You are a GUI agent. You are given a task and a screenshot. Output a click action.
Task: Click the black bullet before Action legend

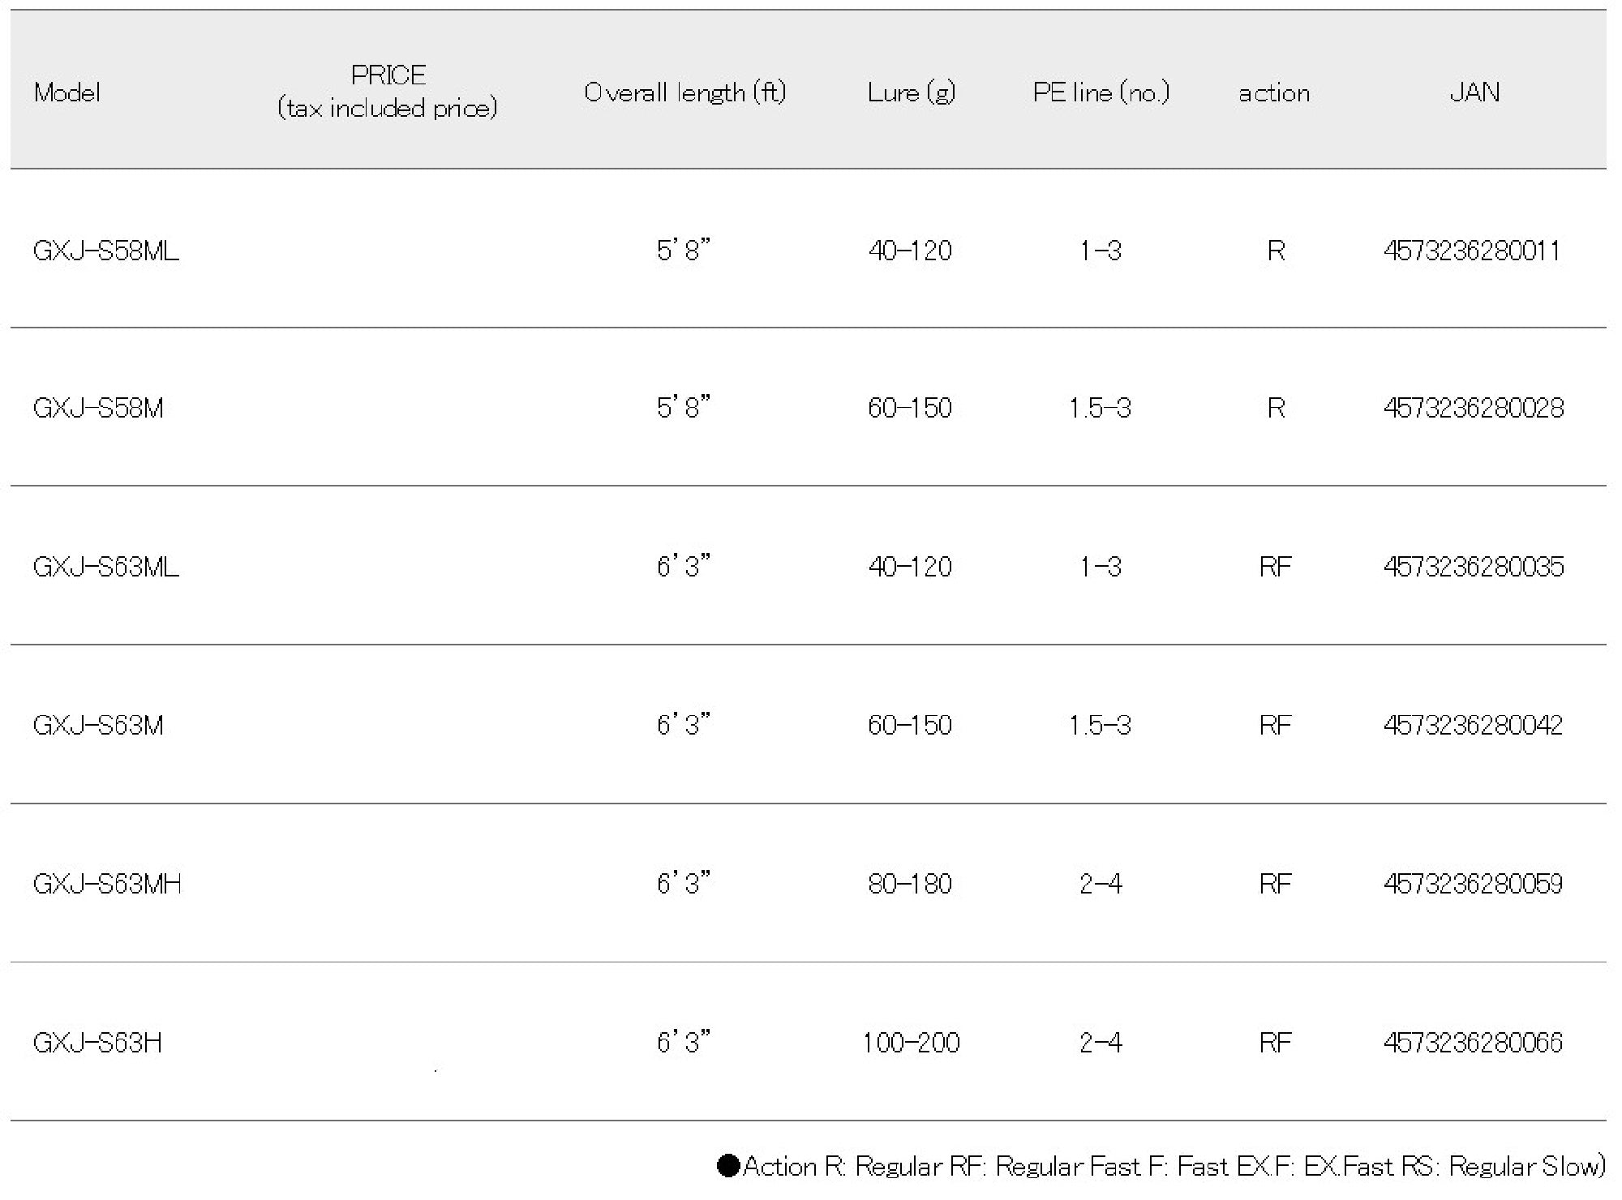[x=728, y=1166]
